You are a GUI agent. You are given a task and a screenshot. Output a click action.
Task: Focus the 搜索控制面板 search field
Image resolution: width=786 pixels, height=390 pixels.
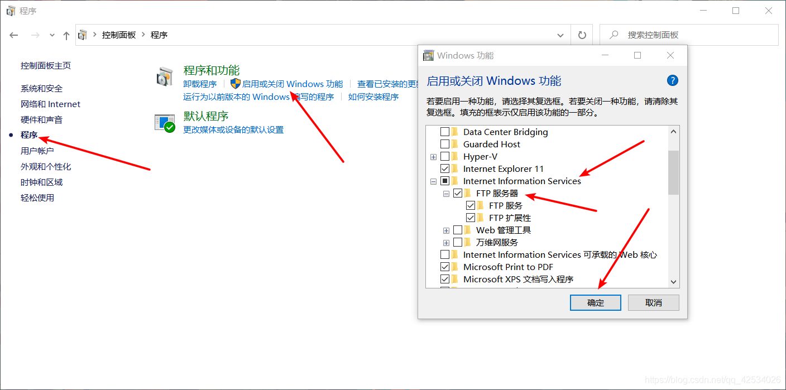coord(689,35)
